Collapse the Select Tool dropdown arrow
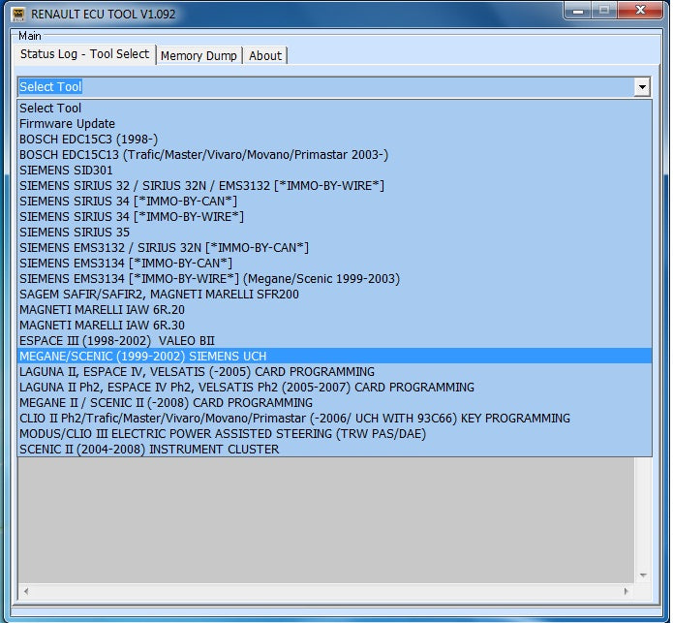 click(641, 87)
